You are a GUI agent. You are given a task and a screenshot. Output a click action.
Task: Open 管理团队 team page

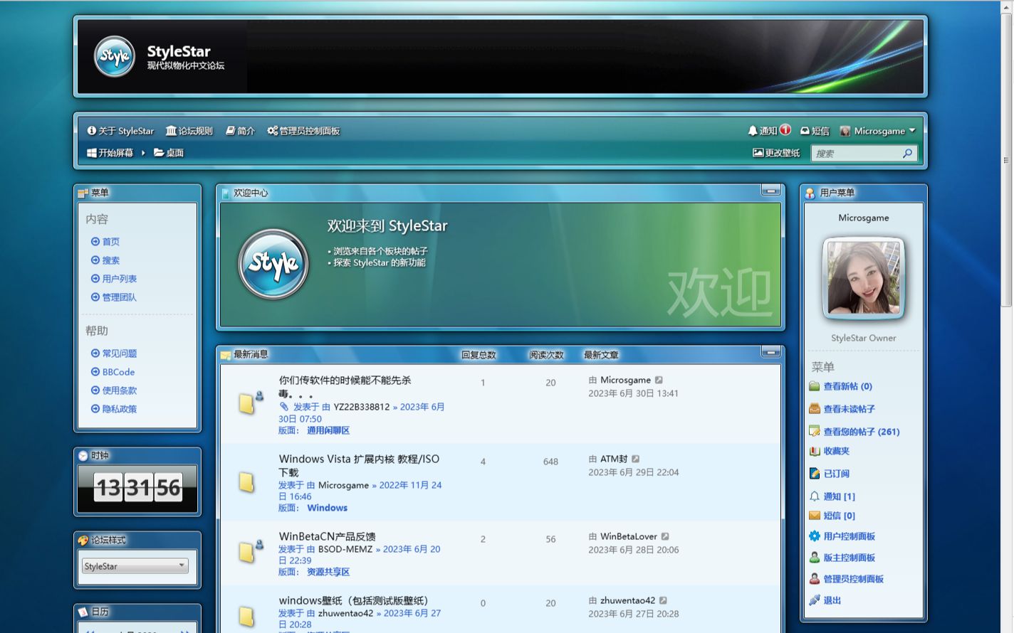(114, 297)
